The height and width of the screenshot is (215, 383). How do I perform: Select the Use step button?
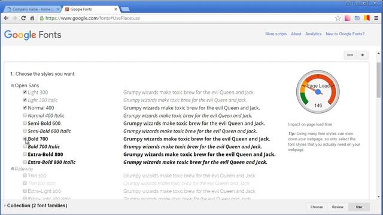click(x=359, y=207)
